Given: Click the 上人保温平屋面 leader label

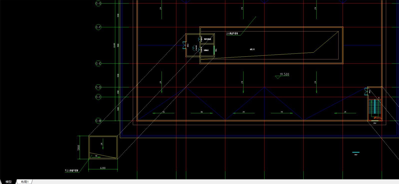Looking at the screenshot, I should coord(232,33).
